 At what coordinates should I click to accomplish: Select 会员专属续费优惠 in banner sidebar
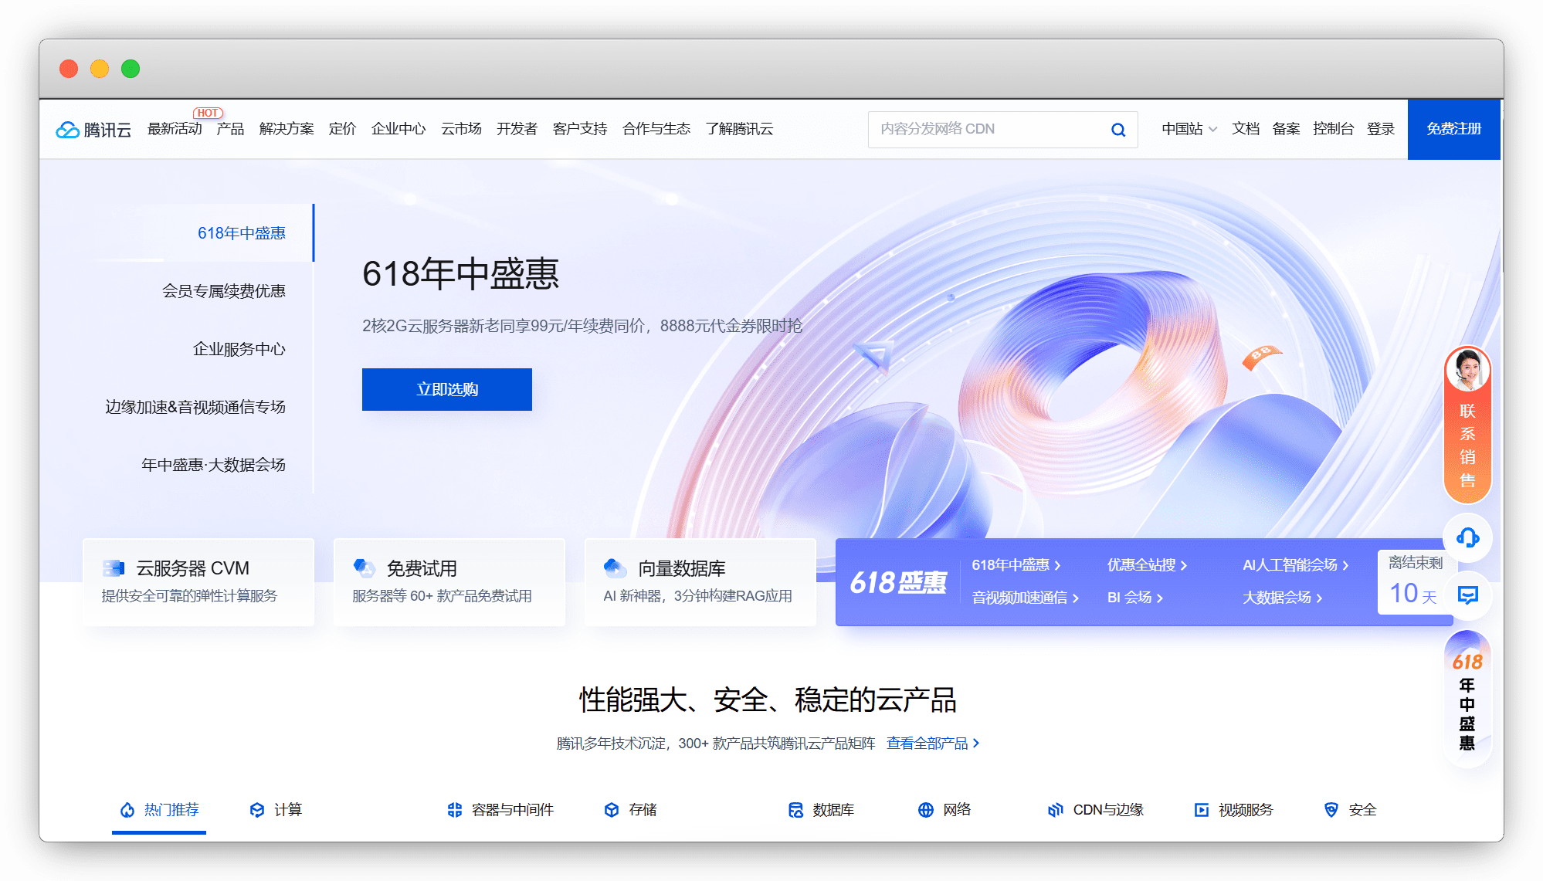[x=224, y=291]
